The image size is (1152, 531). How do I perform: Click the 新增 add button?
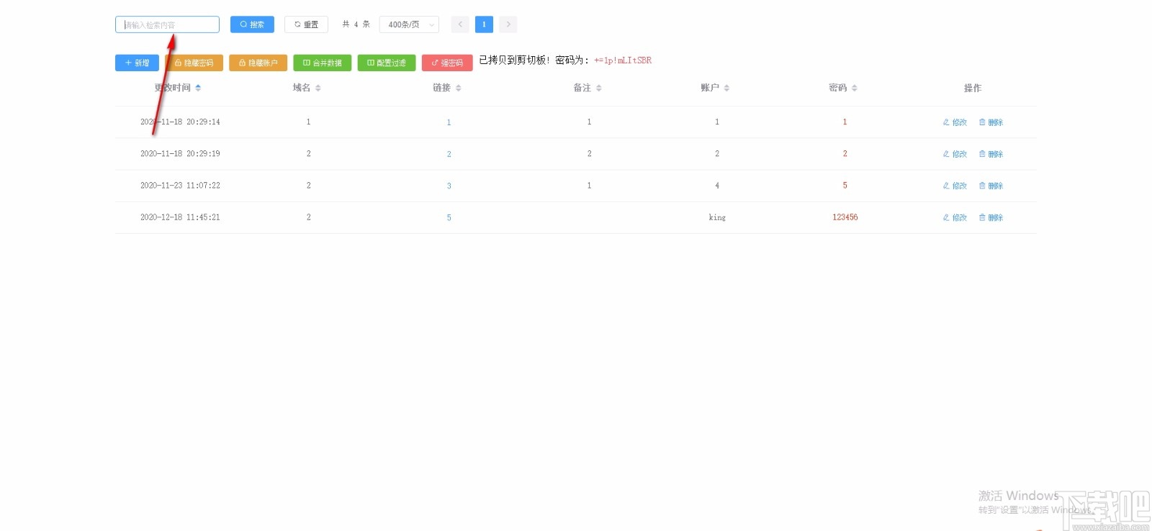click(x=137, y=63)
